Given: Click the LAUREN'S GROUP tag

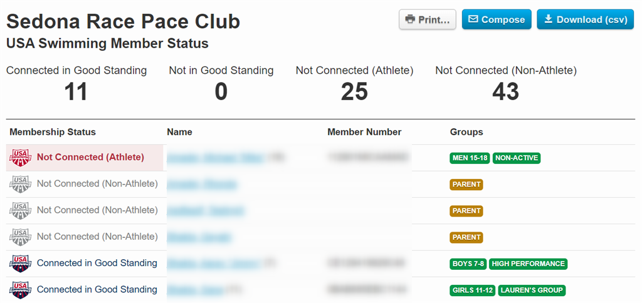Looking at the screenshot, I should (532, 290).
